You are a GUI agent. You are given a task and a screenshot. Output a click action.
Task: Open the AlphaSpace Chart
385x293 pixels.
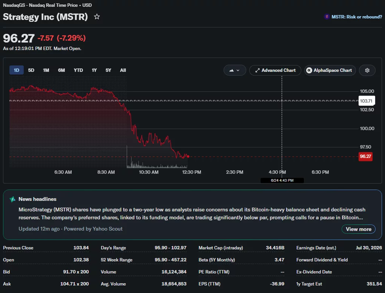pyautogui.click(x=330, y=70)
